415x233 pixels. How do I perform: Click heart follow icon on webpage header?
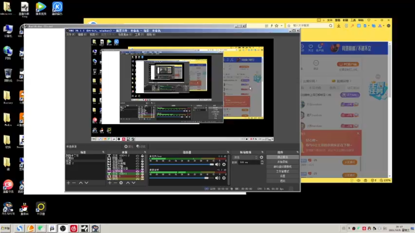tap(311, 47)
